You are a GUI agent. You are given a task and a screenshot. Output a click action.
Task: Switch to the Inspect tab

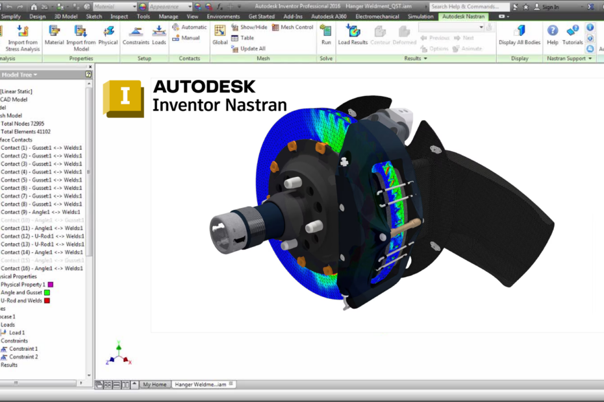pos(119,17)
